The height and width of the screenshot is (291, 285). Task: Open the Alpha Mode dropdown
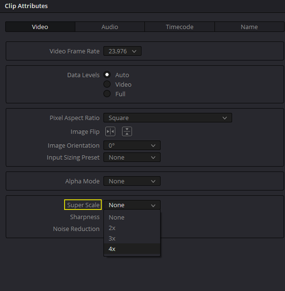tap(132, 181)
